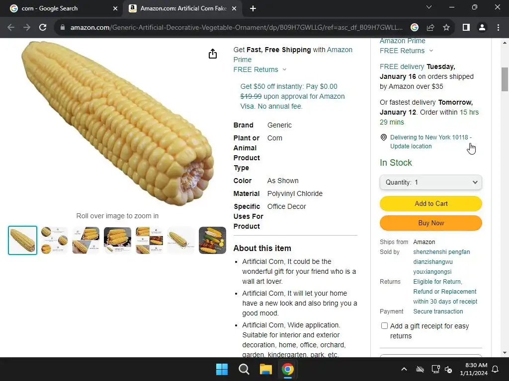Bookmark this page with the star icon

446,28
